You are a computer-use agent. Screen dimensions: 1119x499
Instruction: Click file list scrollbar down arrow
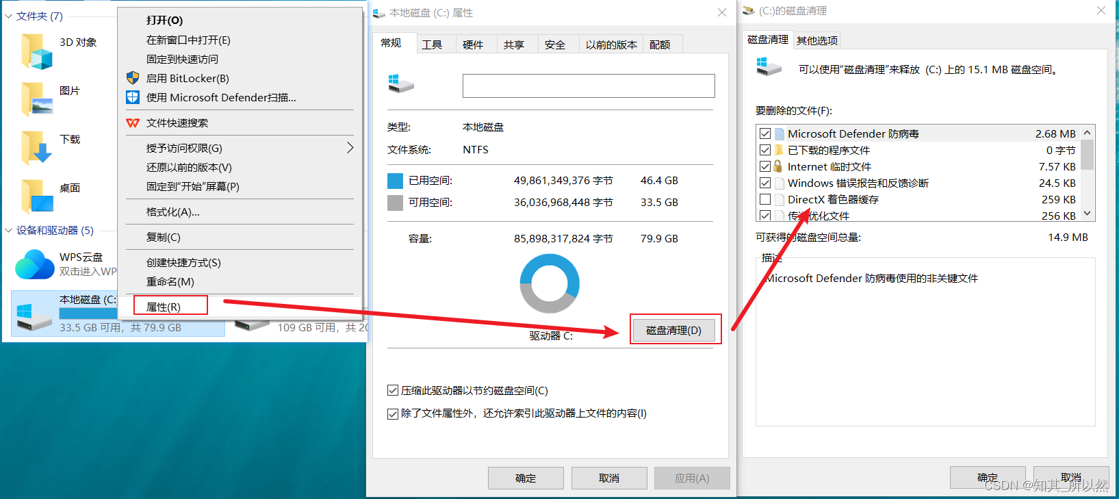(x=1088, y=214)
